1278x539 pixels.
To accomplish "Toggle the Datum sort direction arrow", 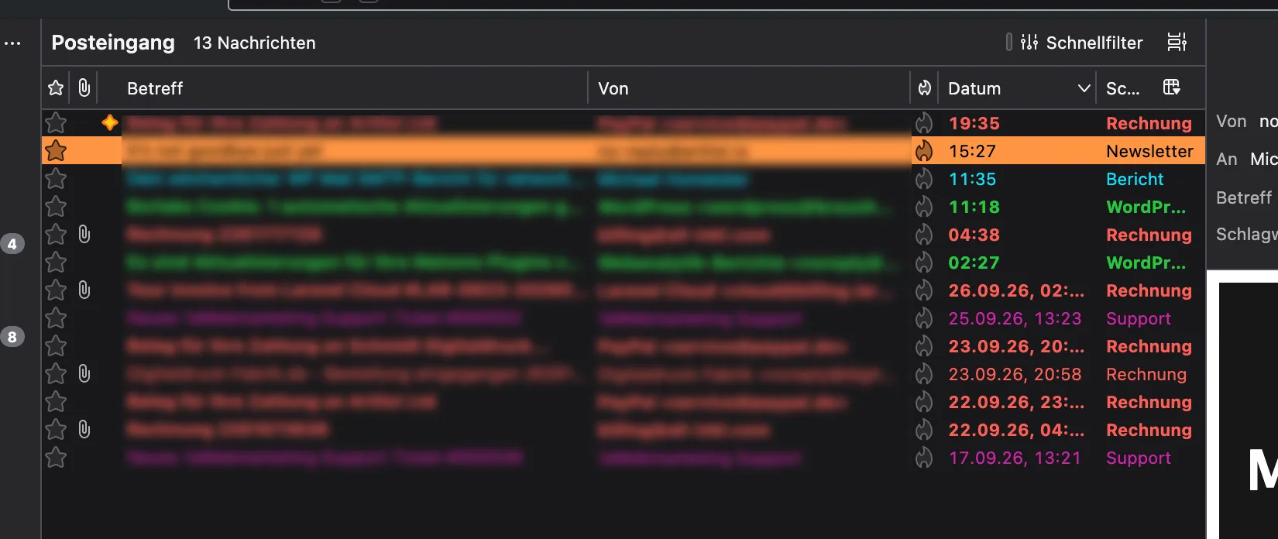I will click(x=1084, y=88).
